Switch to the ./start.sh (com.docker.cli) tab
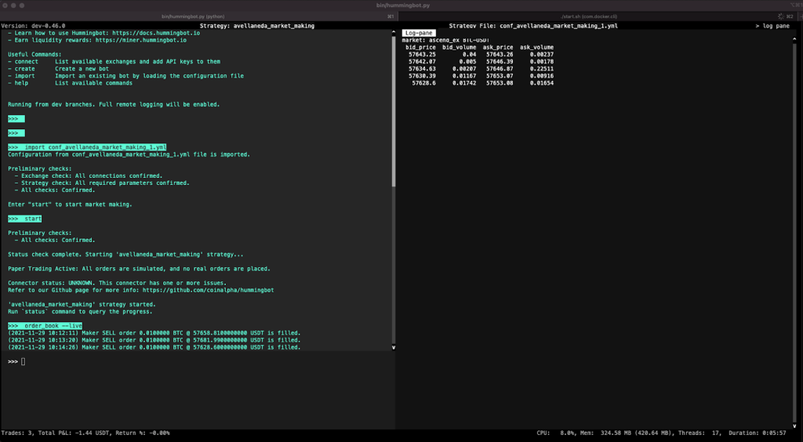Viewport: 803px width, 442px height. point(587,16)
